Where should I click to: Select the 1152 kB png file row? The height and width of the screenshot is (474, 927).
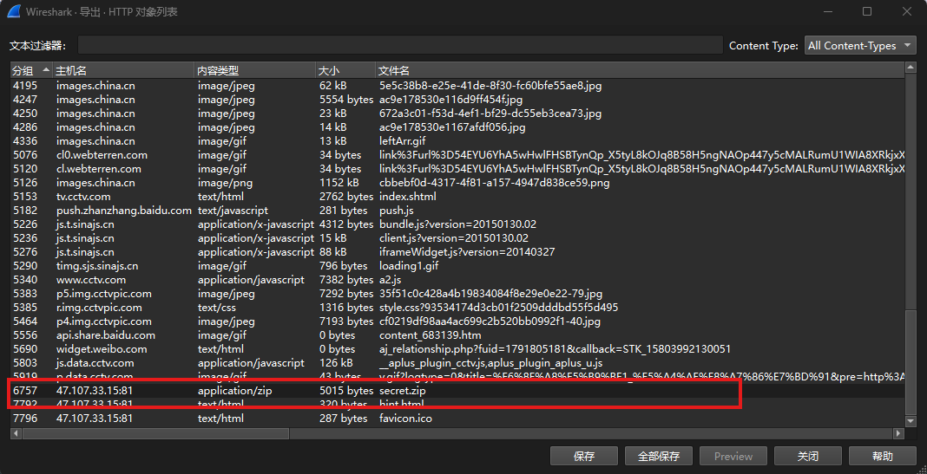tap(457, 182)
